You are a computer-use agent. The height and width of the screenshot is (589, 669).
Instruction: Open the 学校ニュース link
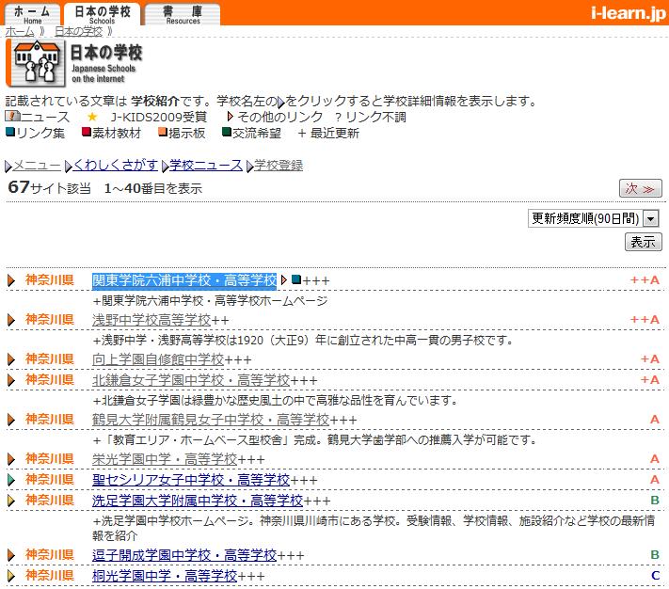click(206, 166)
